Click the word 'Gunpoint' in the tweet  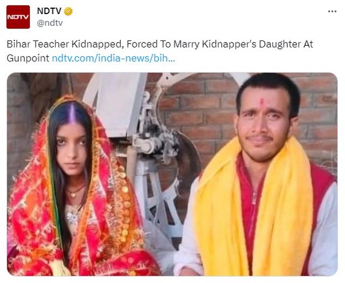pyautogui.click(x=28, y=58)
